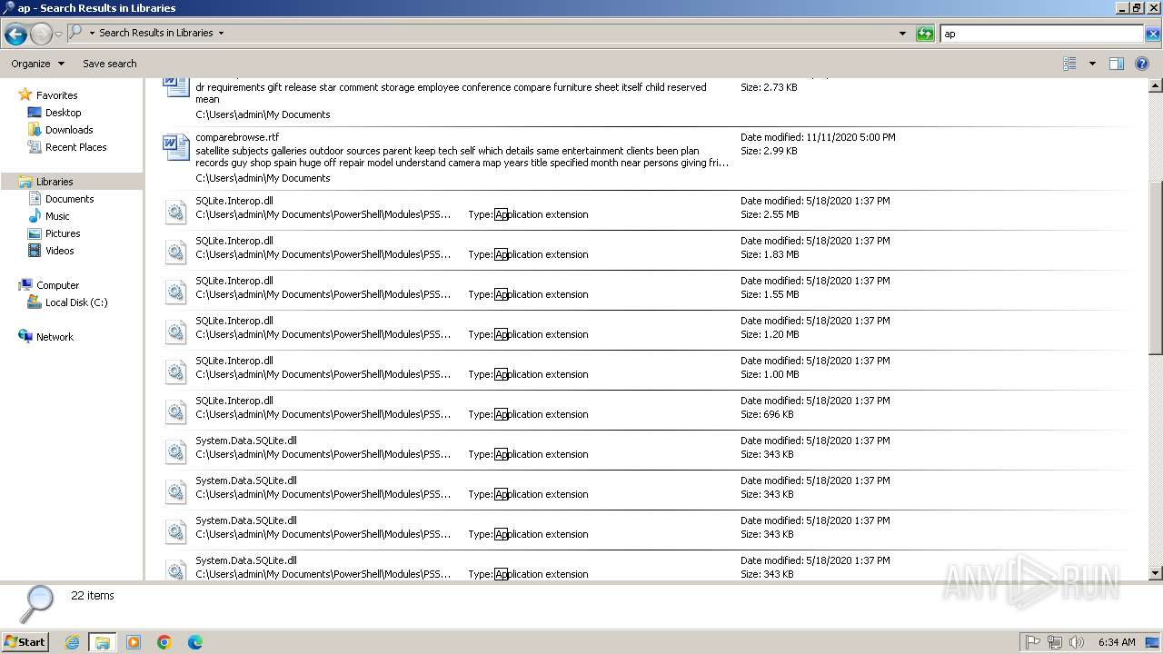Click 'Size: 2.99 KB' text of comparebrowse.rtf
1163x654 pixels.
click(x=769, y=151)
